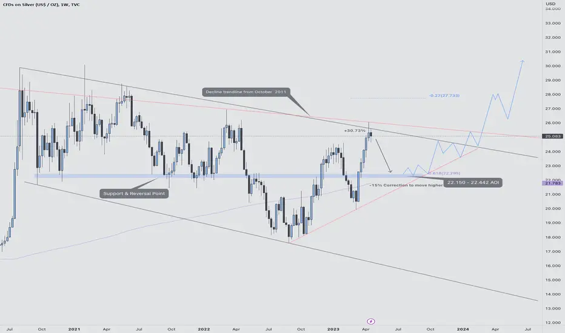
Task: Click the 2022 label on the time axis
Action: (x=204, y=329)
